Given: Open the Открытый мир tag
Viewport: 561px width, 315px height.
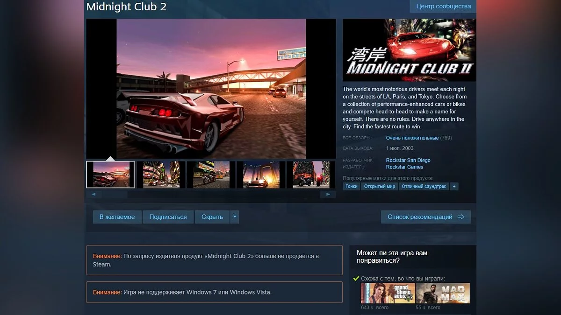Looking at the screenshot, I should (380, 186).
